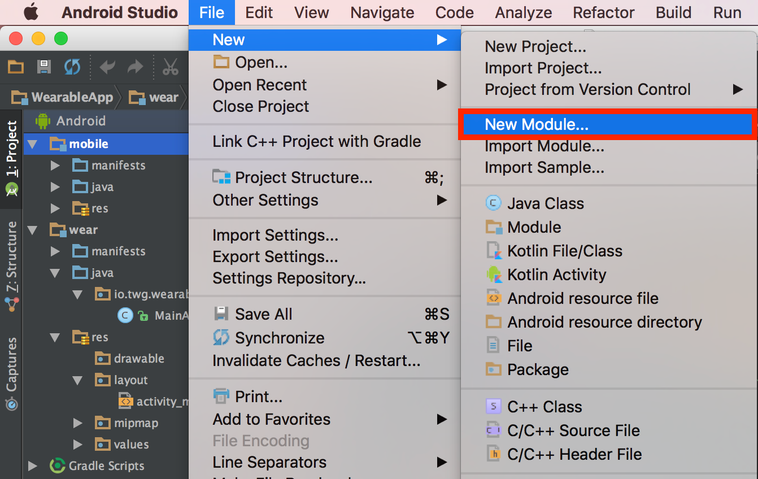
Task: Collapse the mobile module tree
Action: click(32, 144)
